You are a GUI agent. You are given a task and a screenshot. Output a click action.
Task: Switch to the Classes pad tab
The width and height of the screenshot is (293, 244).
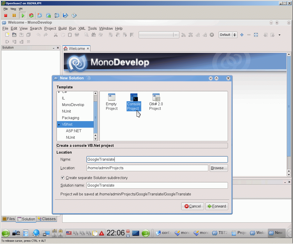click(x=47, y=219)
